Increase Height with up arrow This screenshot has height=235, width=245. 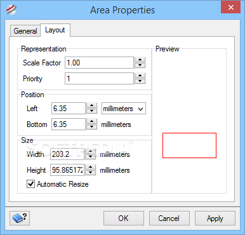[x=91, y=167]
